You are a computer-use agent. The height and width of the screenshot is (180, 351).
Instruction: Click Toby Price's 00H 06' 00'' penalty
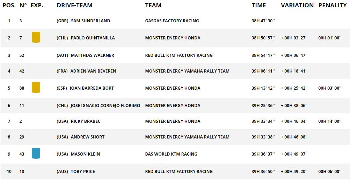330,172
